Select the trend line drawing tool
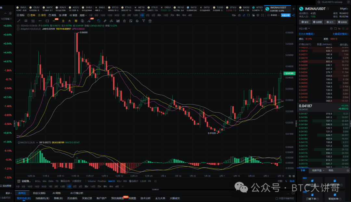This screenshot has height=202, width=351. coord(19,21)
